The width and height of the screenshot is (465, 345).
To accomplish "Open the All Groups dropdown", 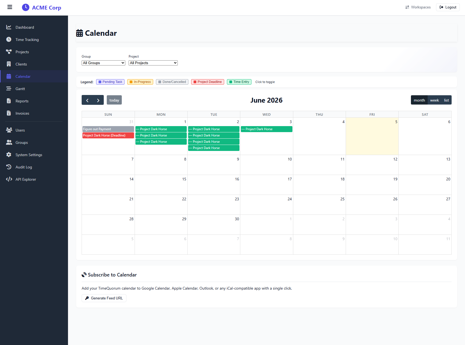I will click(103, 63).
